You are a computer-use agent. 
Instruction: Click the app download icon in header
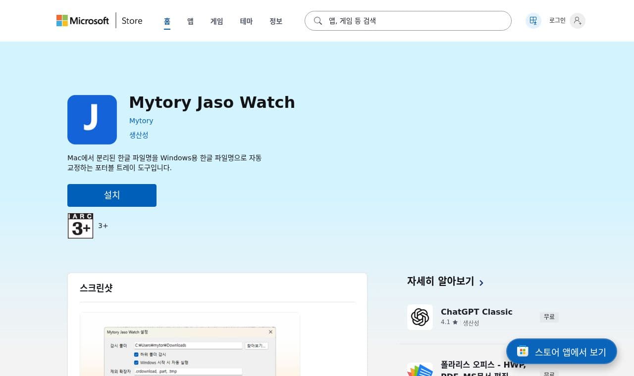[533, 21]
